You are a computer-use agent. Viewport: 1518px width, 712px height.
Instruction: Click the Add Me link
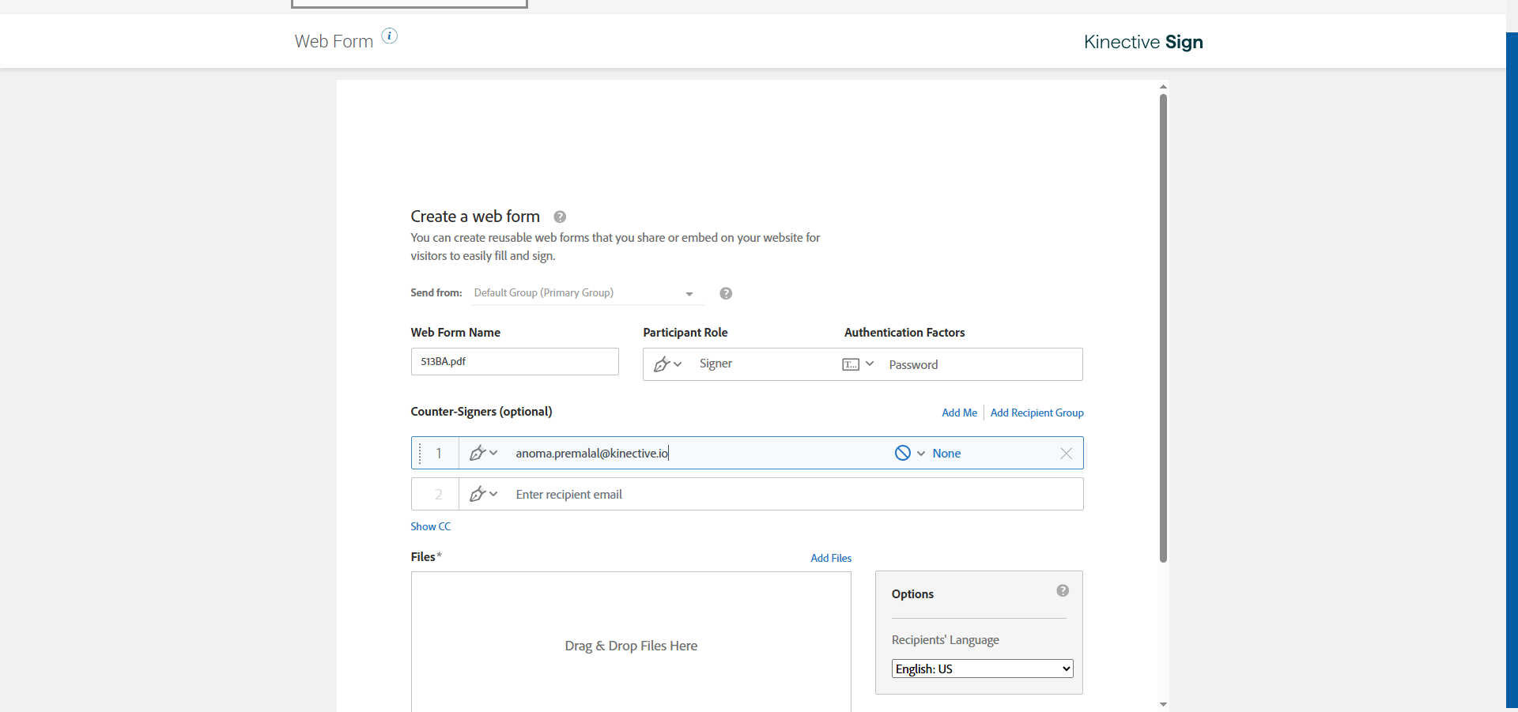[959, 413]
